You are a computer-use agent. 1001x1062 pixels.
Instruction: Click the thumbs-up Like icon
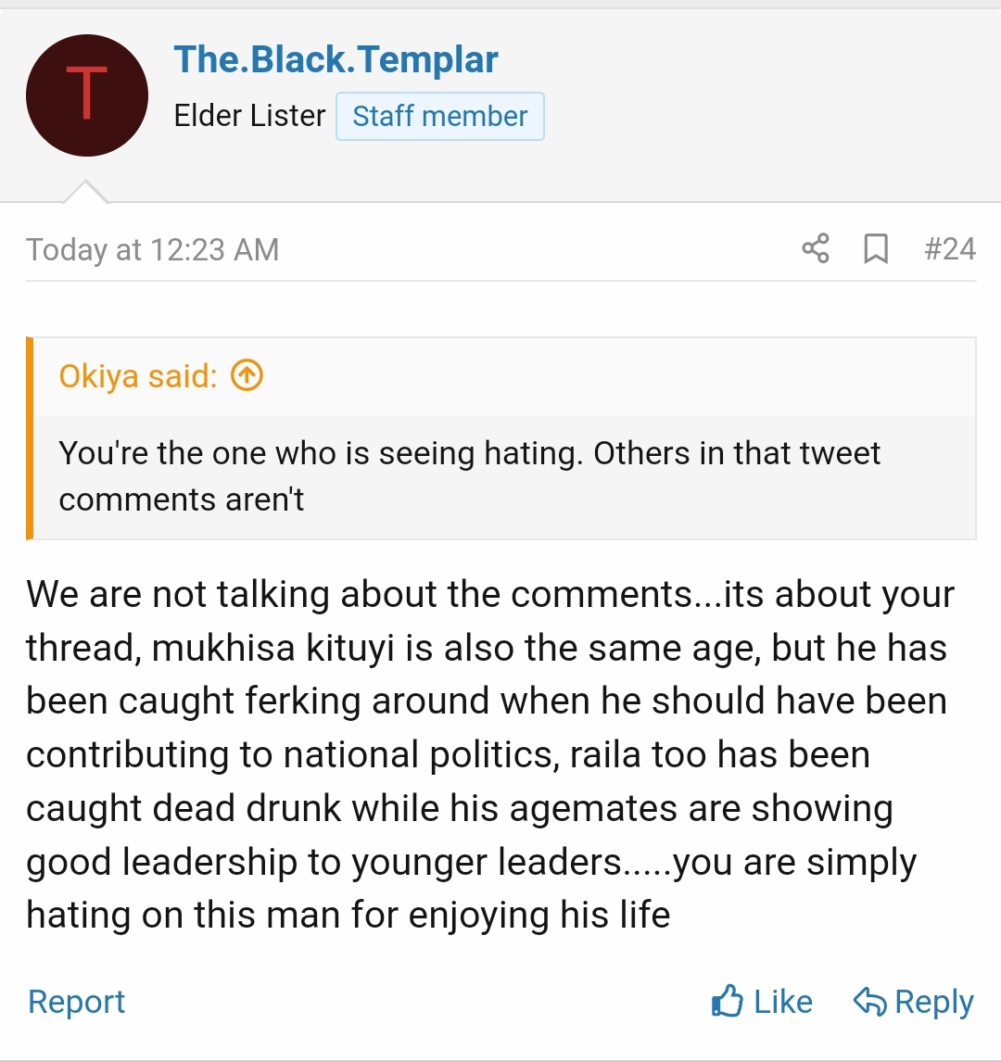[728, 1002]
